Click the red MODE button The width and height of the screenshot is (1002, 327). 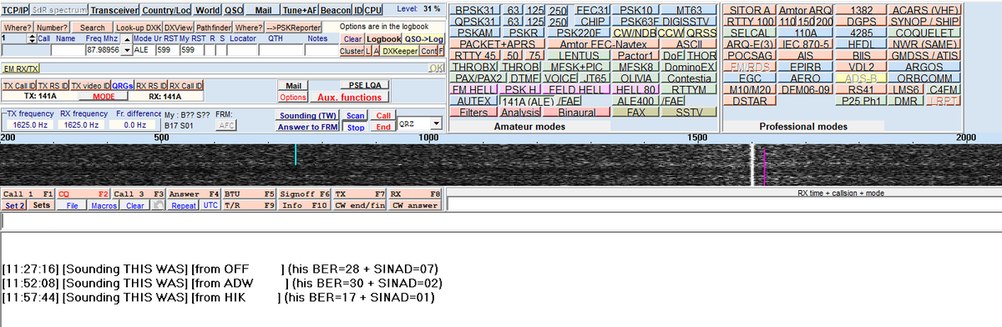[x=104, y=96]
